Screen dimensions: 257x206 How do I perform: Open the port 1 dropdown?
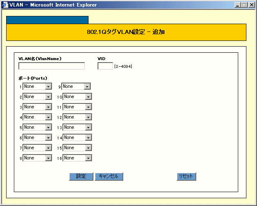(x=37, y=87)
